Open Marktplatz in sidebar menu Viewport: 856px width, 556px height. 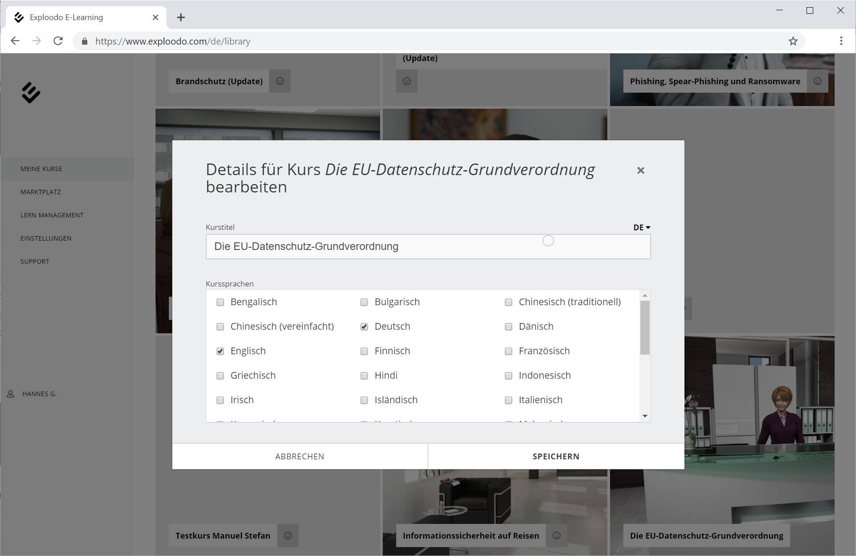[x=41, y=192]
